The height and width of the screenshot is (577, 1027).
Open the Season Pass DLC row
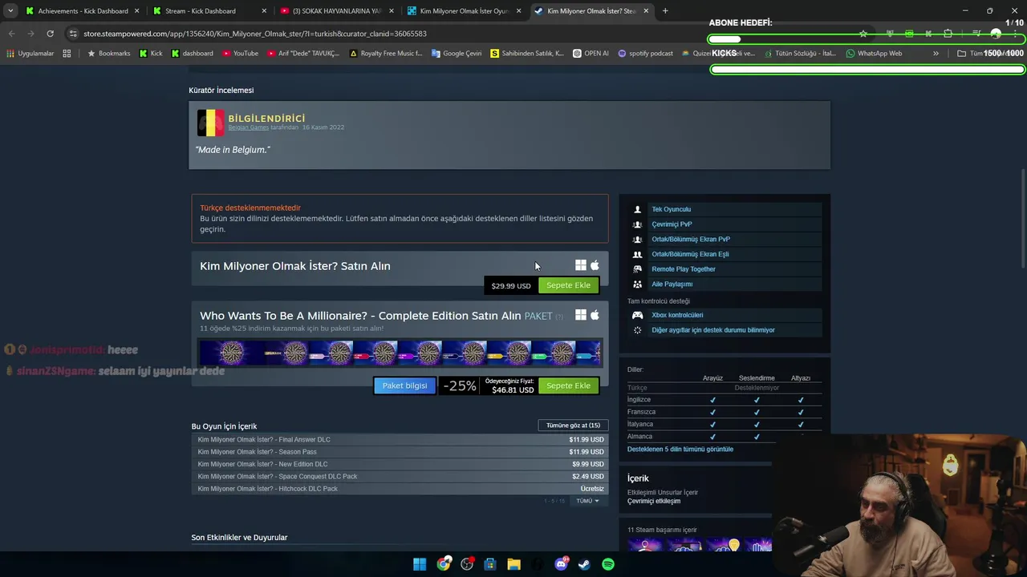pos(400,452)
